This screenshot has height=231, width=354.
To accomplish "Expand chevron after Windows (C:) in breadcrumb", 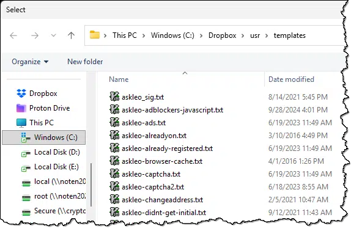I will pos(201,35).
